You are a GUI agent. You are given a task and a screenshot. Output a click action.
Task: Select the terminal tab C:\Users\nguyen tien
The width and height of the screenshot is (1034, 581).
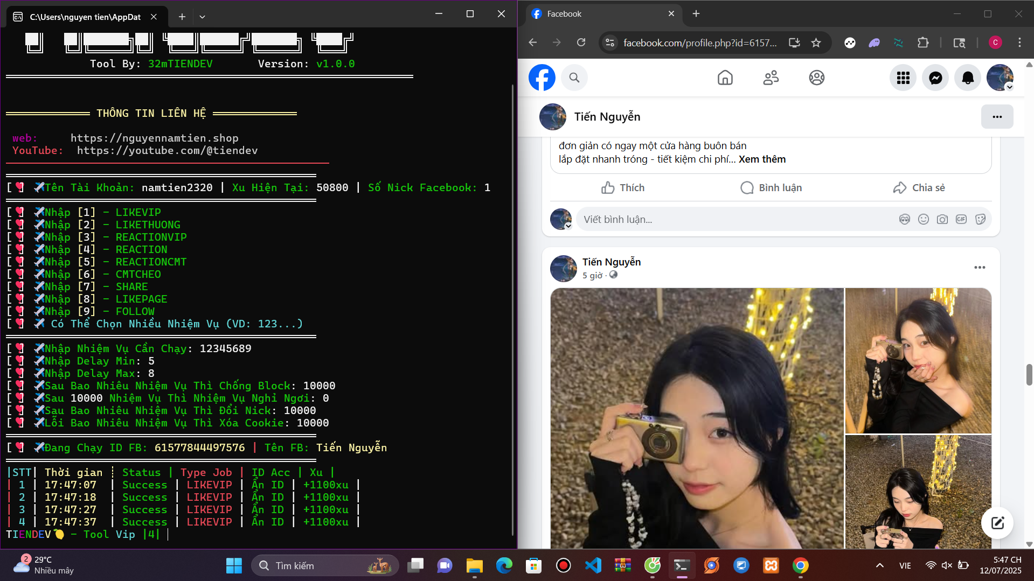point(86,17)
